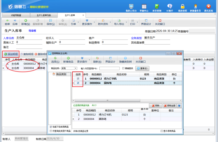Close the 生产入库单 tab
The width and height of the screenshot is (218, 142).
click(x=83, y=15)
